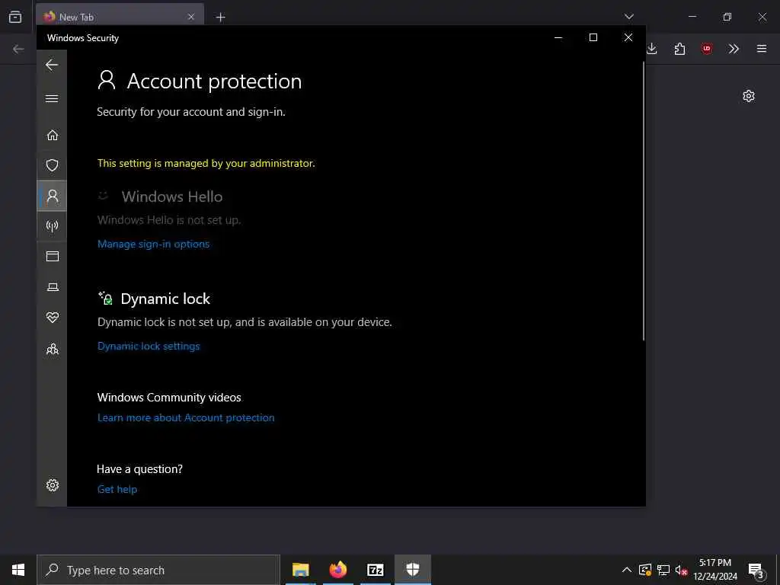
Task: Go back in Windows Security
Action: (x=52, y=65)
